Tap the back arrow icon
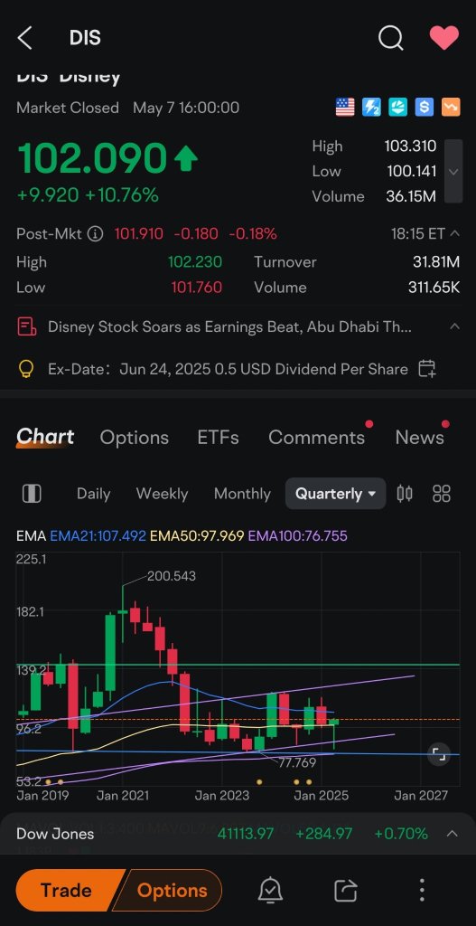The image size is (476, 926). coord(24,38)
